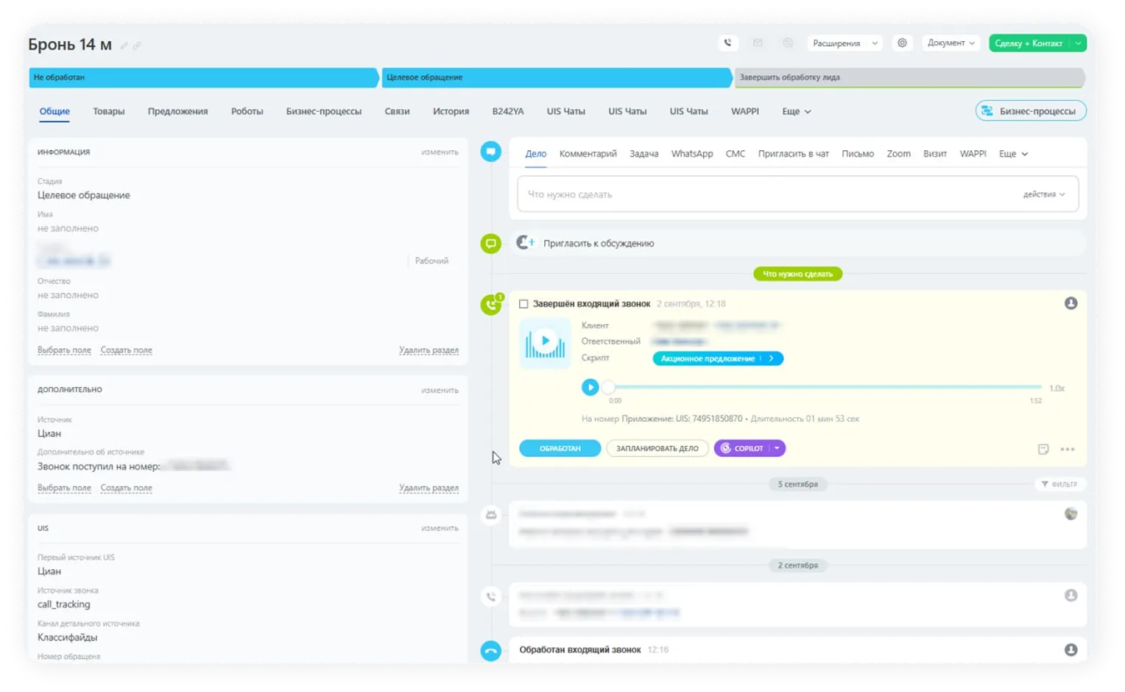Tick the Завершён входящий звонок checkbox
This screenshot has width=1125, height=692.
click(x=523, y=304)
